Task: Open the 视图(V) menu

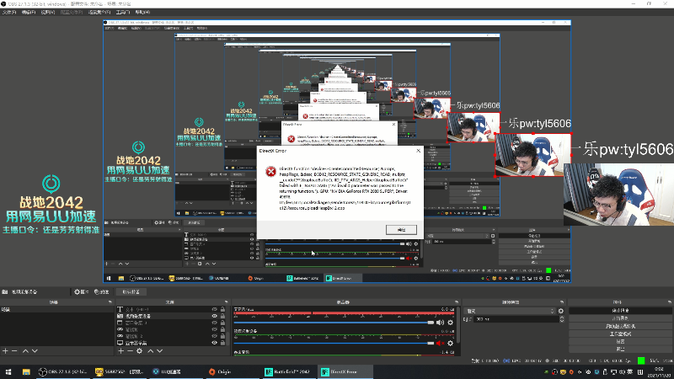Action: [48, 12]
